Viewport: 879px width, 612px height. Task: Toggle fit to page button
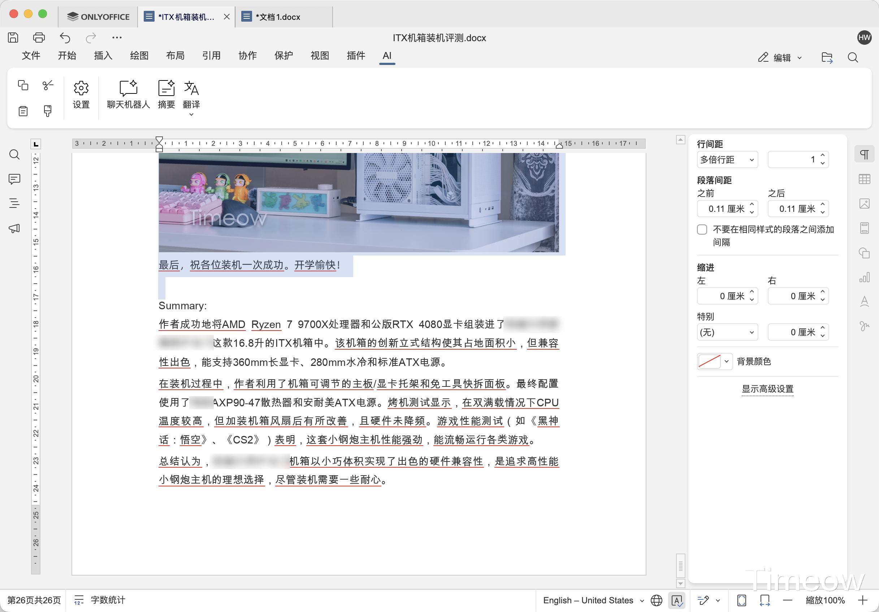(x=741, y=600)
